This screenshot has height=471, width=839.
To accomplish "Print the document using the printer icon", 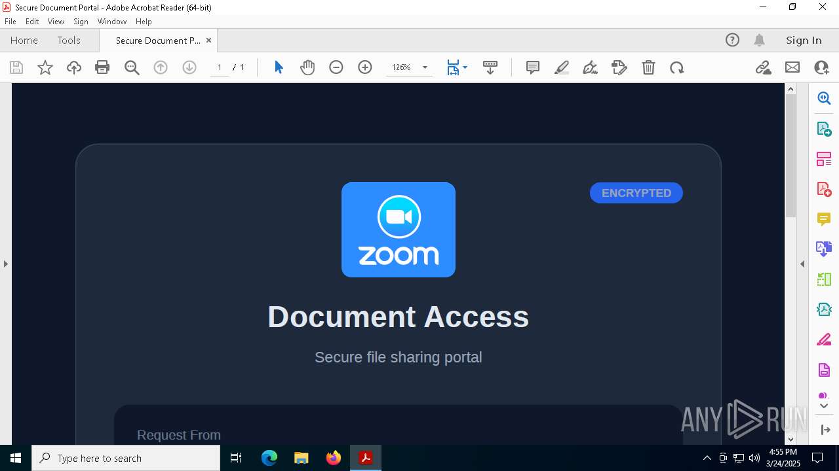I will [102, 67].
